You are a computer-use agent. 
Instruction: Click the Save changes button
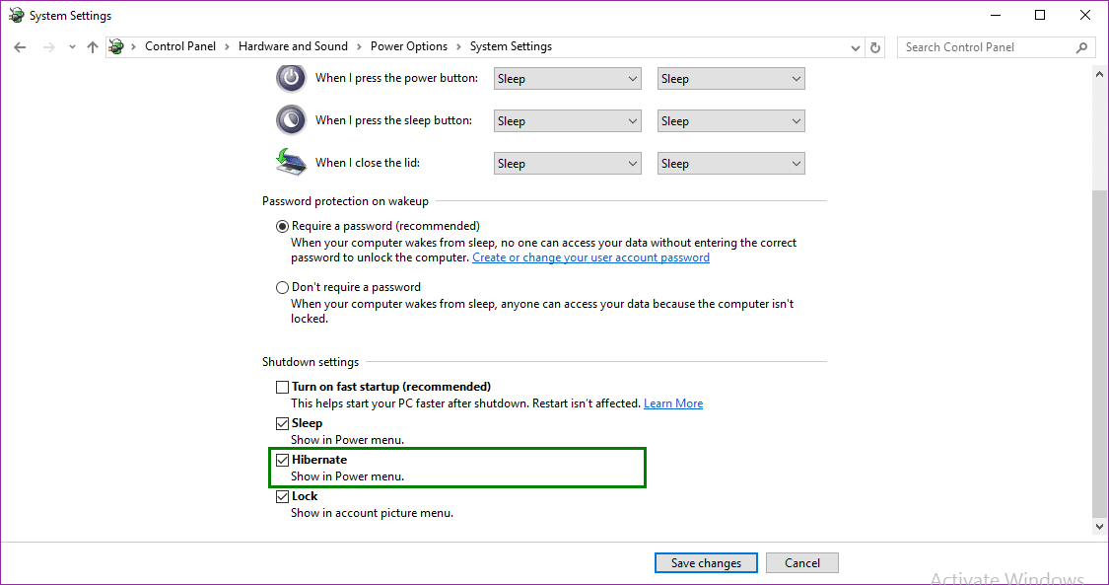pyautogui.click(x=706, y=563)
